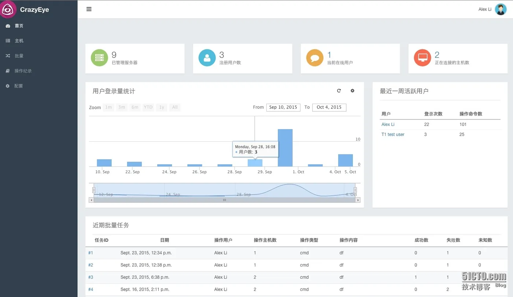
Task: Click the highlighted 29. Sep chart bar
Action: pos(255,163)
